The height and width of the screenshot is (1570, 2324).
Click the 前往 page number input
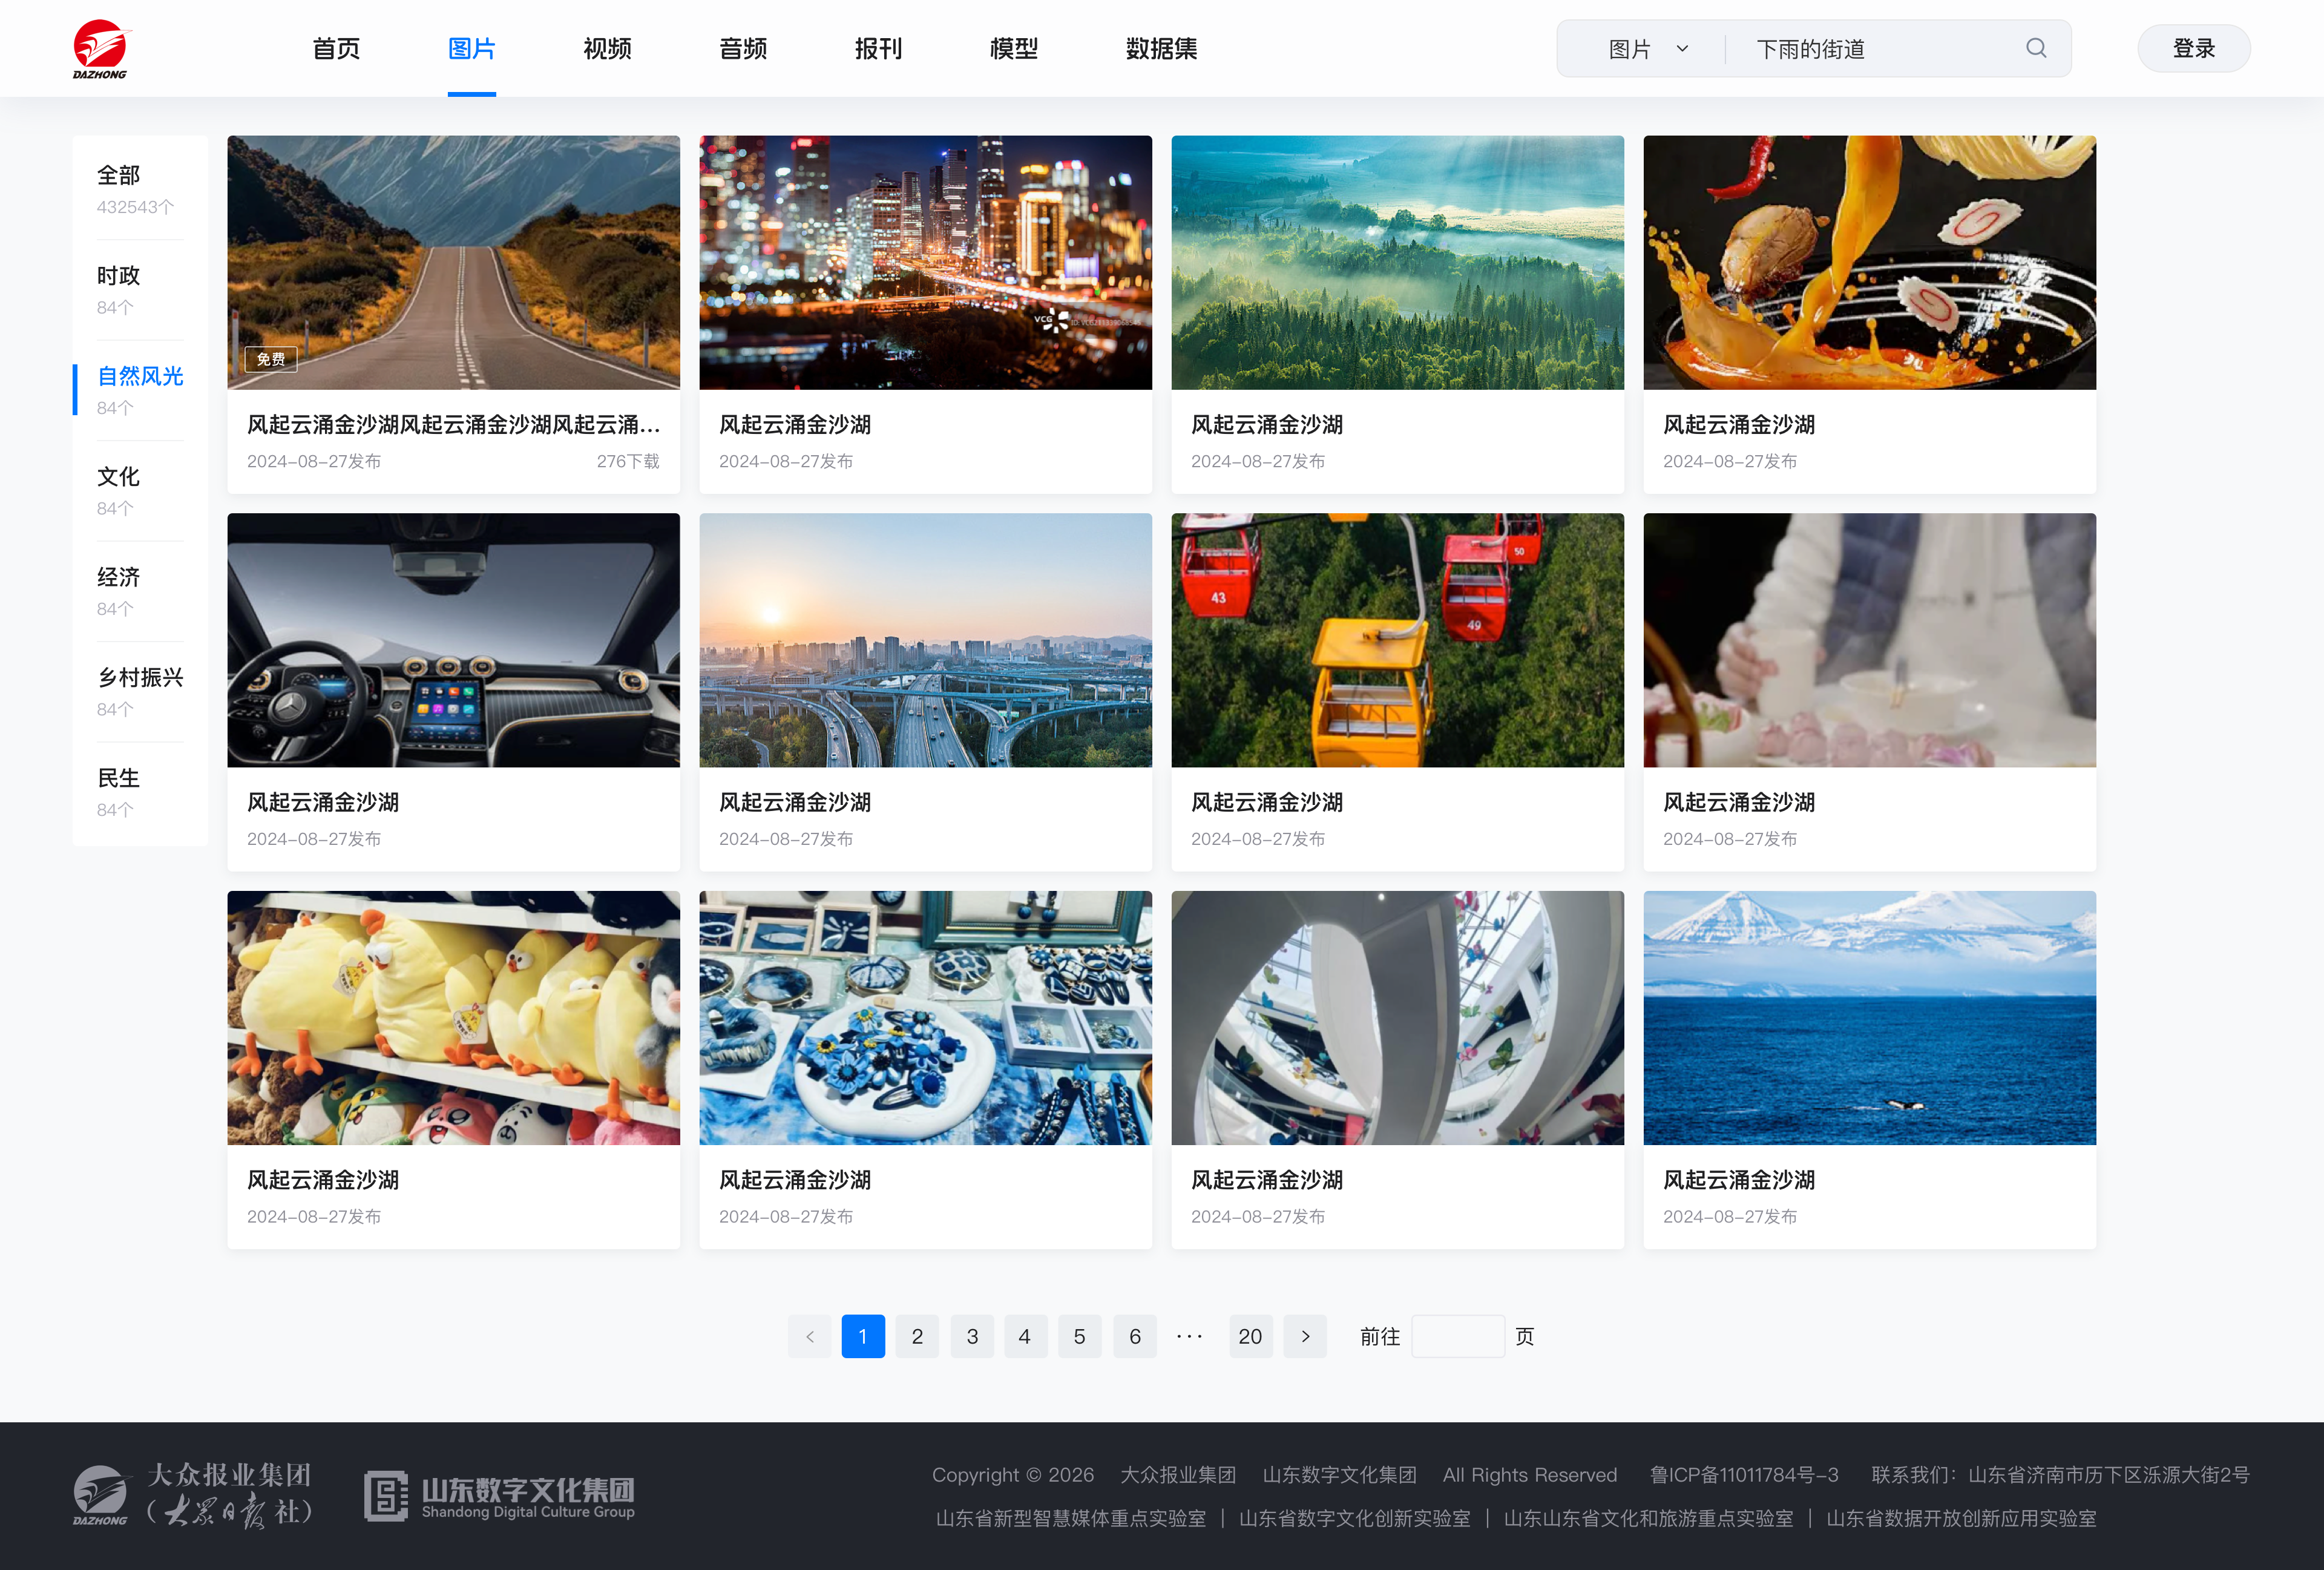pyautogui.click(x=1457, y=1336)
